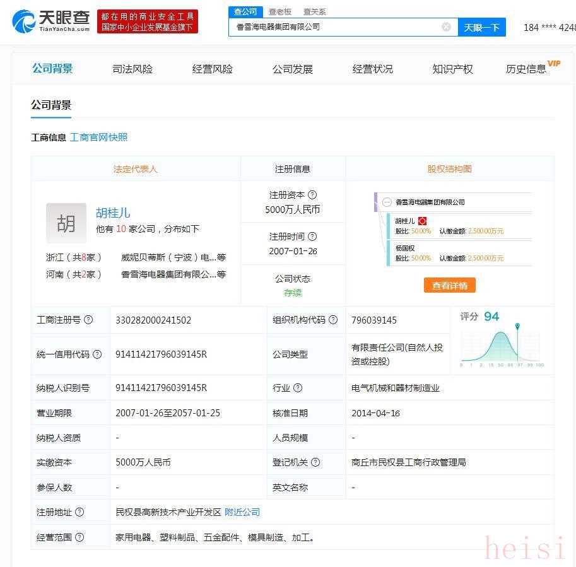Open the 工商官网快照 link

(98, 137)
